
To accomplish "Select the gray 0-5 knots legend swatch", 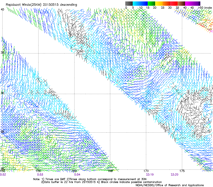I will tap(129, 3).
